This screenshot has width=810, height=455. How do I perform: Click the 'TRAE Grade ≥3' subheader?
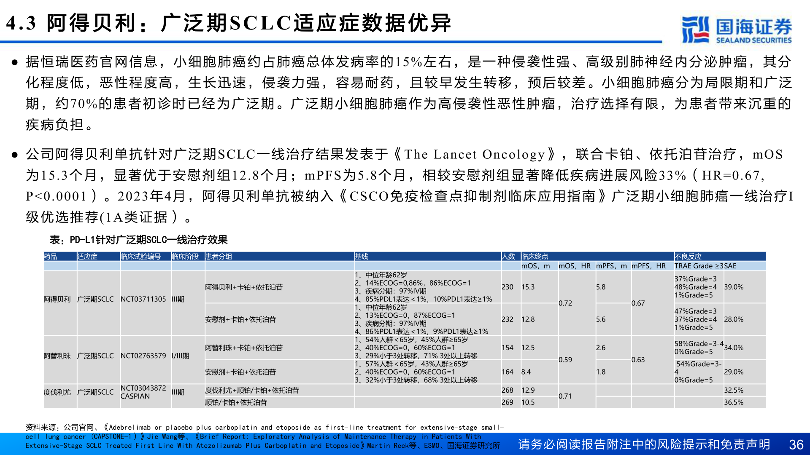699,266
